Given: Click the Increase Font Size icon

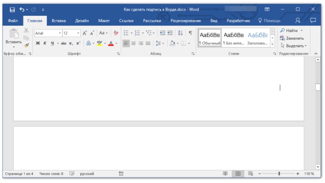Looking at the screenshot, I should point(85,33).
